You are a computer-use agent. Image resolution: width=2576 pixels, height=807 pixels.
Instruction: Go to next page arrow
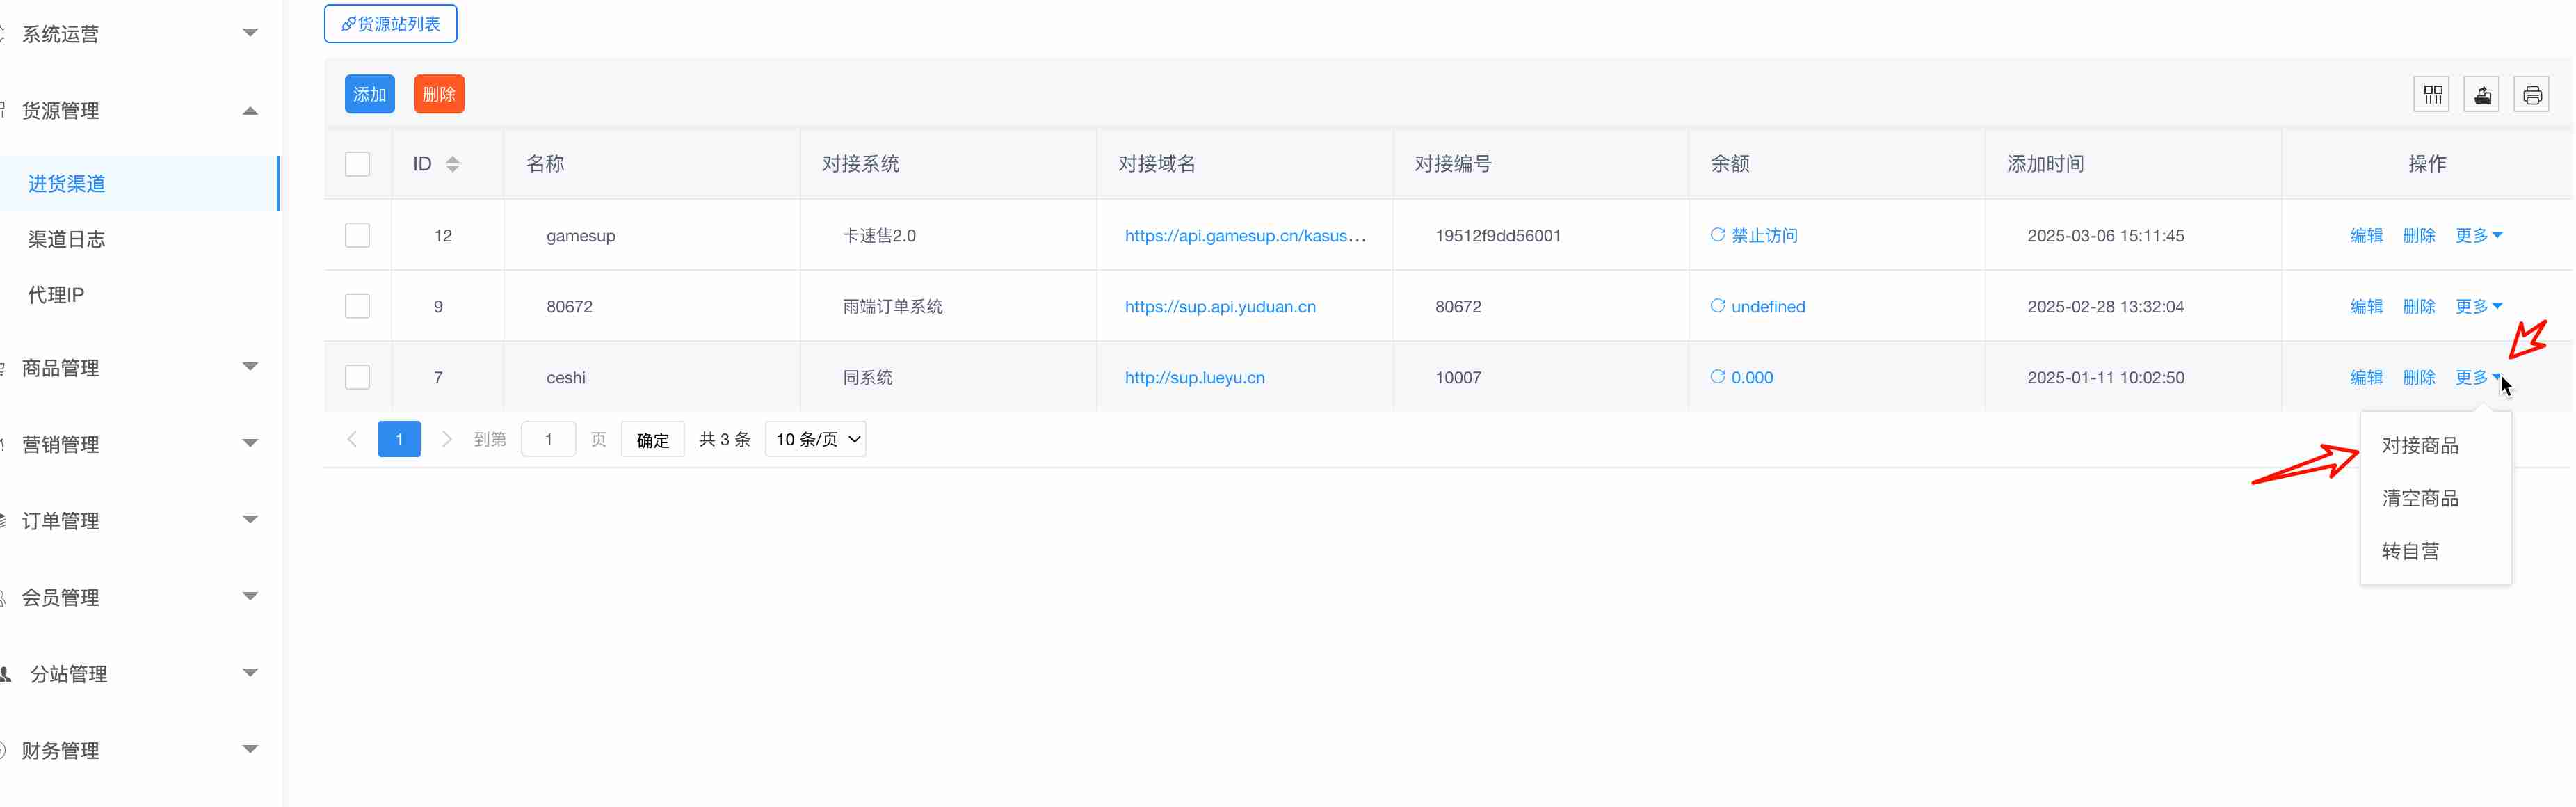tap(447, 439)
